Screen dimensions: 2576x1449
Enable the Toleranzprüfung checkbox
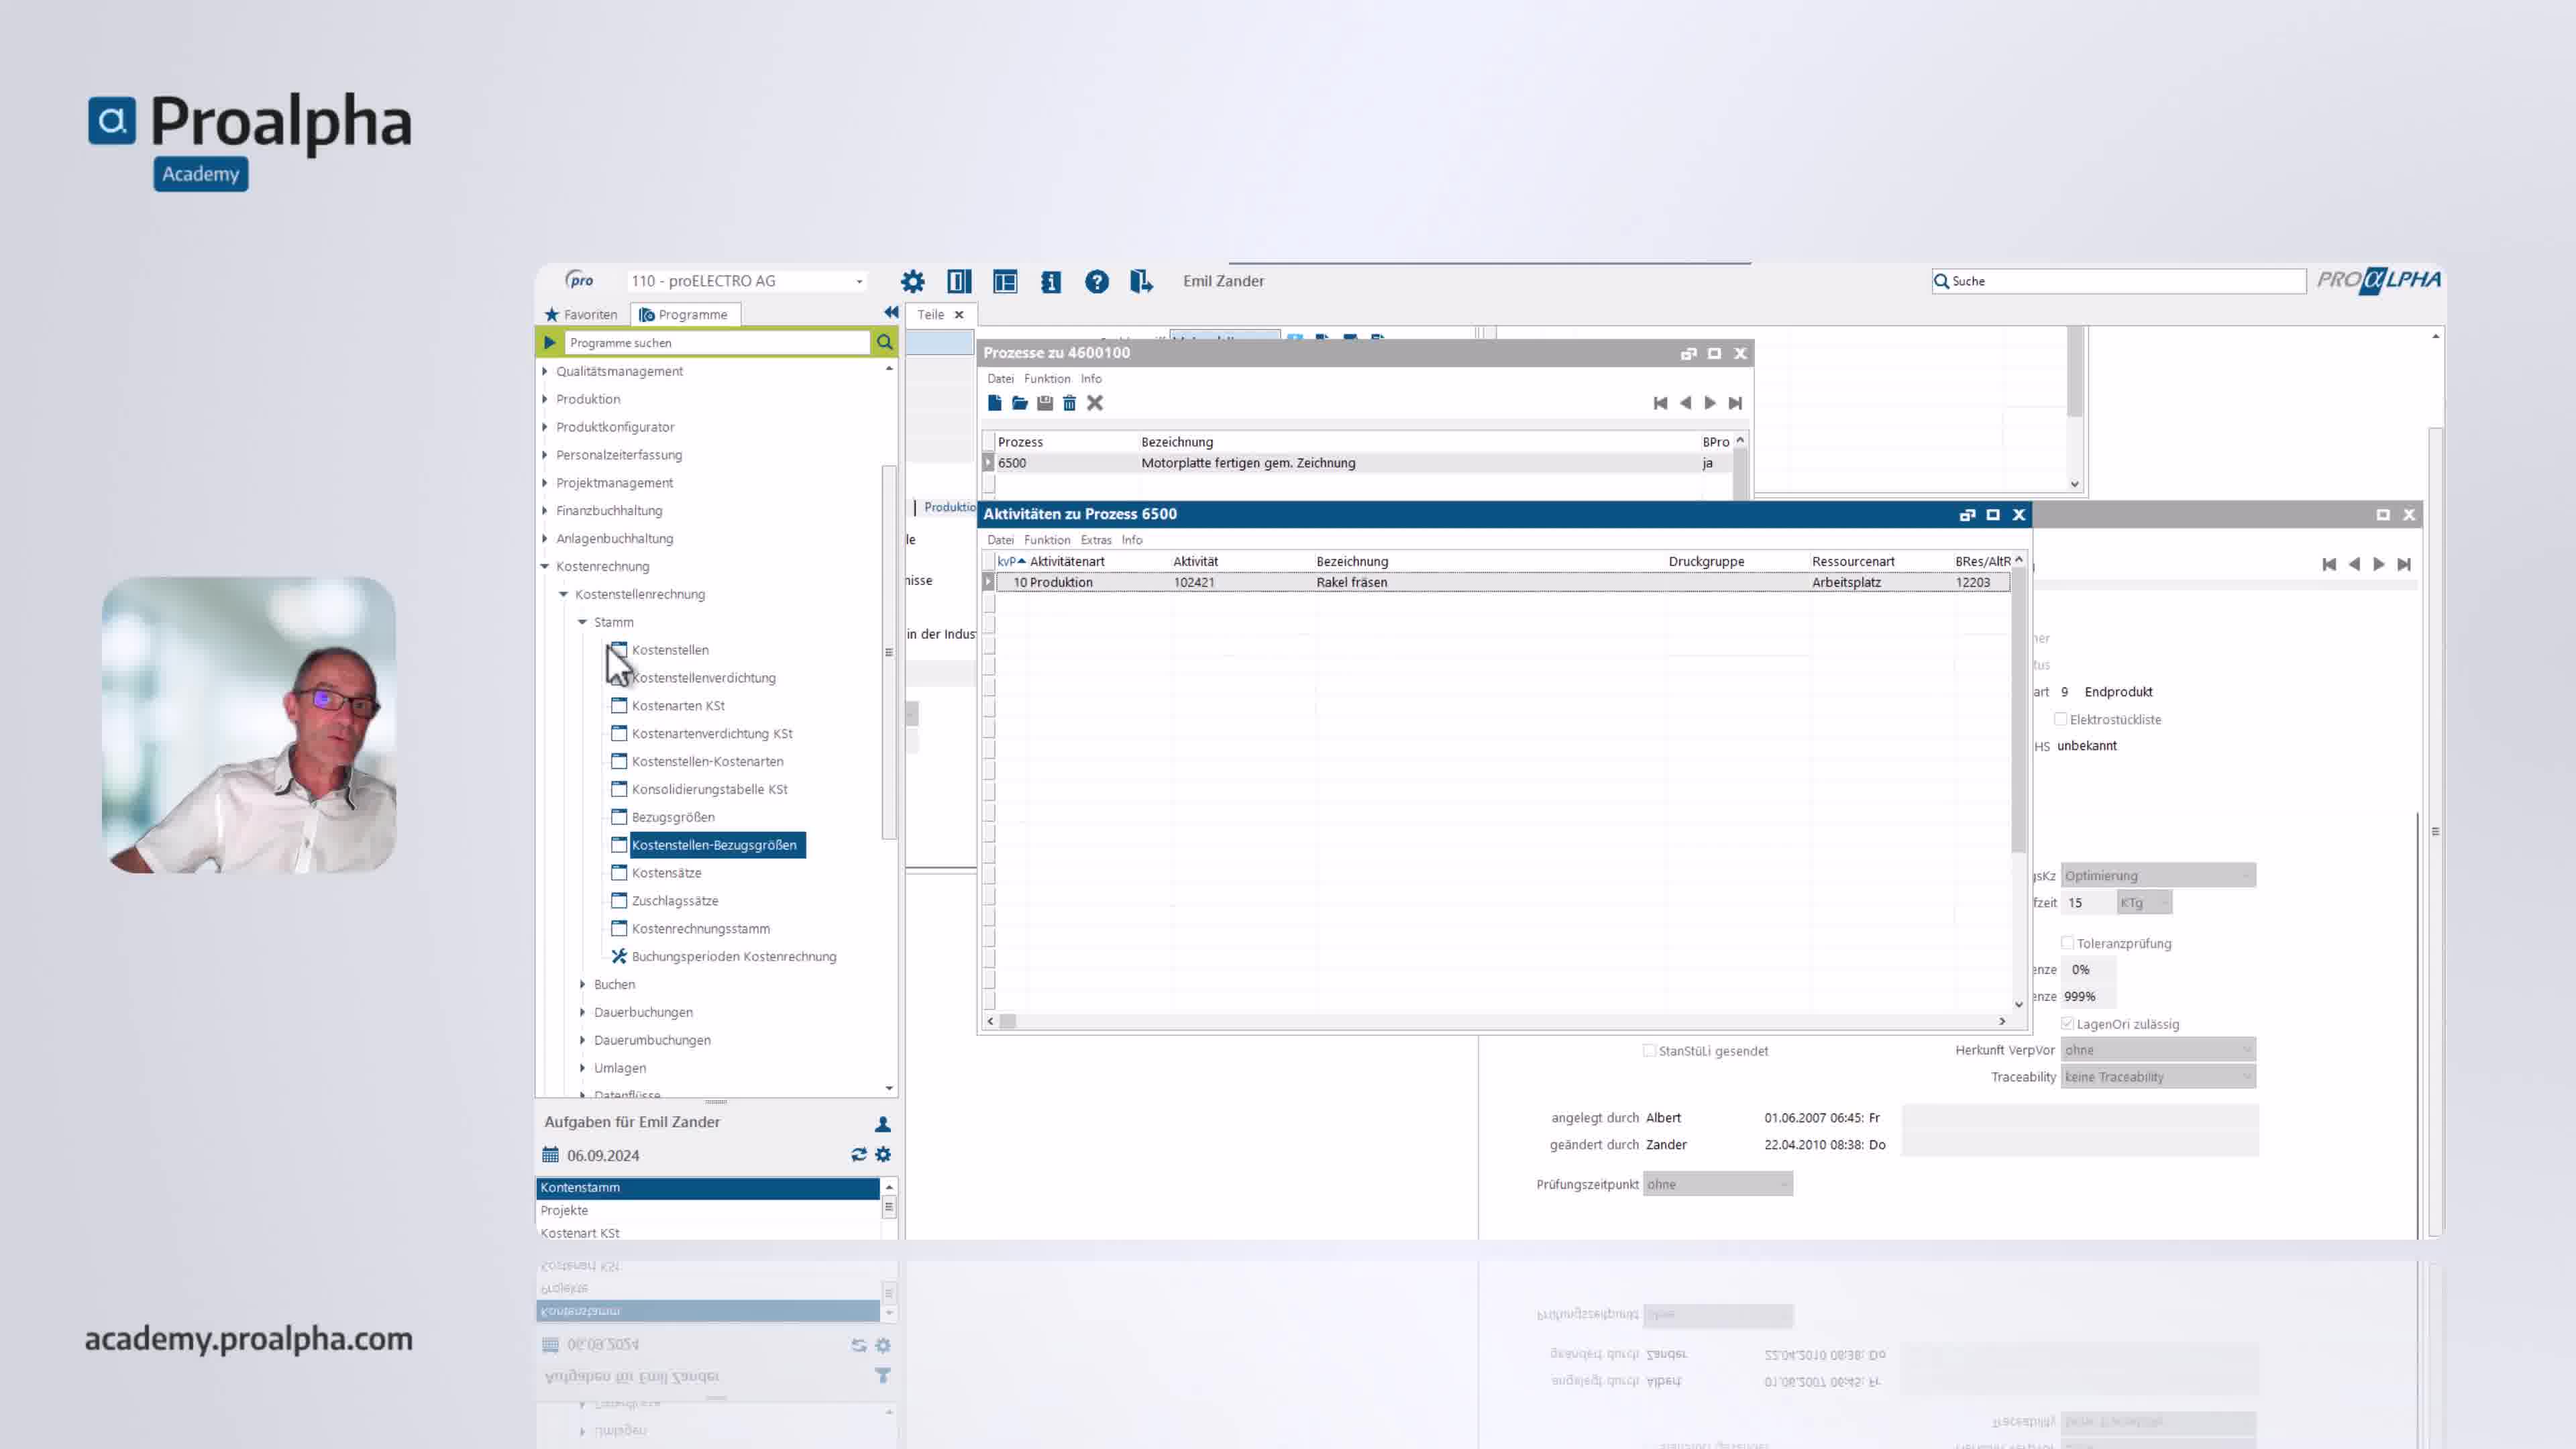click(x=2067, y=943)
